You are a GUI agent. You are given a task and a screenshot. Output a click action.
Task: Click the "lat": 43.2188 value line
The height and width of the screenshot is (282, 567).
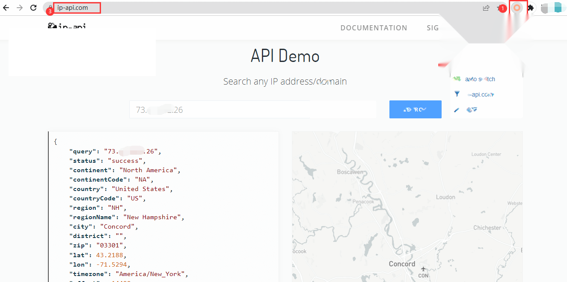[98, 255]
